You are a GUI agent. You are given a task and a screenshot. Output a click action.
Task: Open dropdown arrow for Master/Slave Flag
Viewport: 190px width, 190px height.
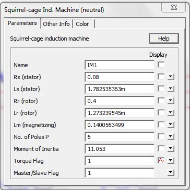(171, 173)
